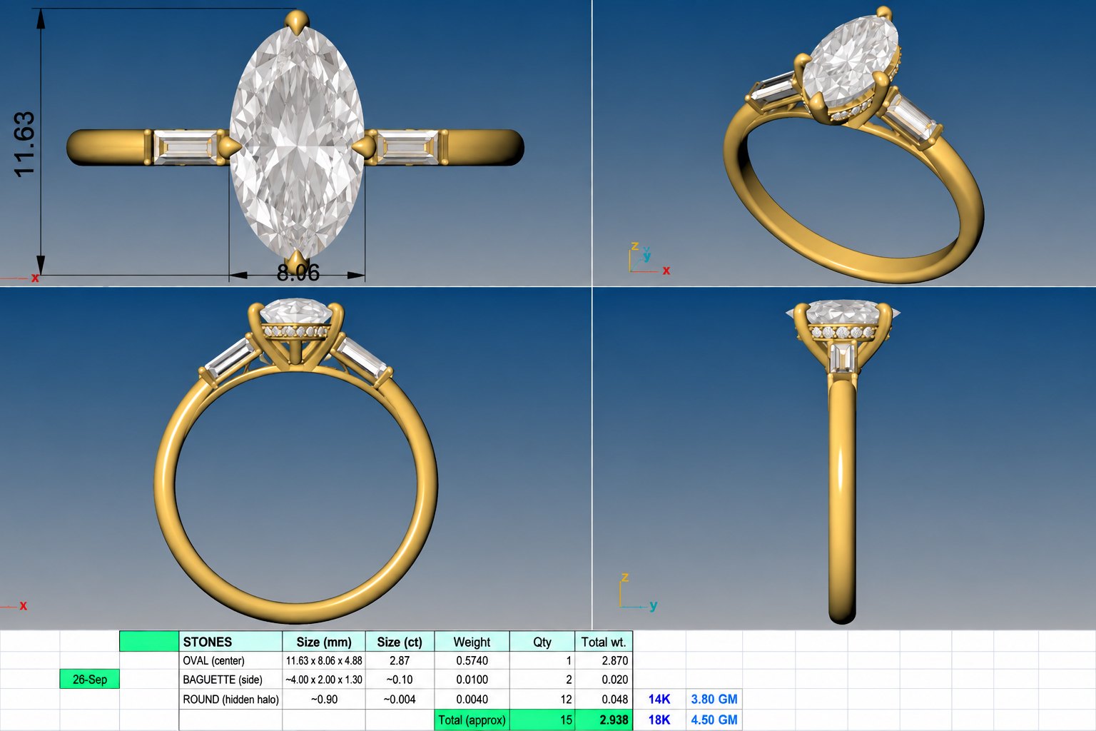This screenshot has height=731, width=1096.
Task: Select the 18K metal label cell
Action: (659, 720)
